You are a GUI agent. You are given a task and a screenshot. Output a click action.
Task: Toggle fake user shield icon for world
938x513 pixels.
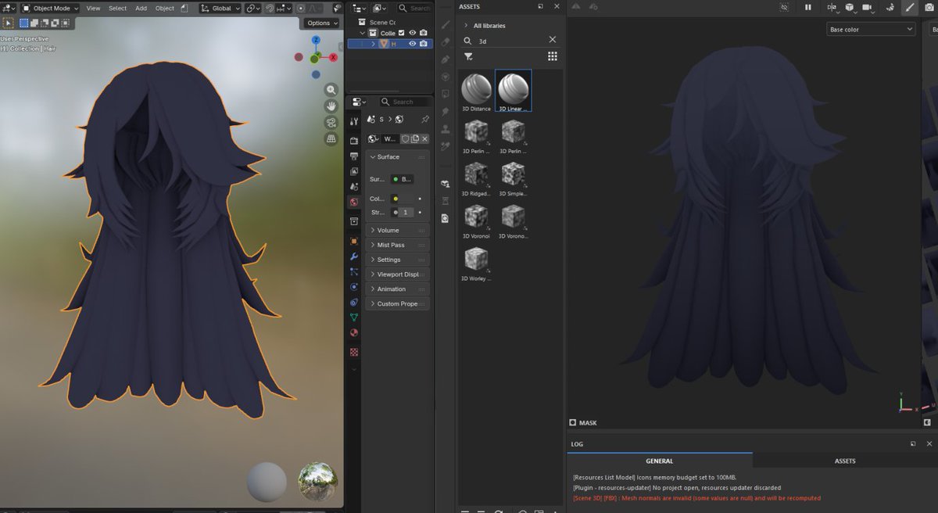coord(406,138)
